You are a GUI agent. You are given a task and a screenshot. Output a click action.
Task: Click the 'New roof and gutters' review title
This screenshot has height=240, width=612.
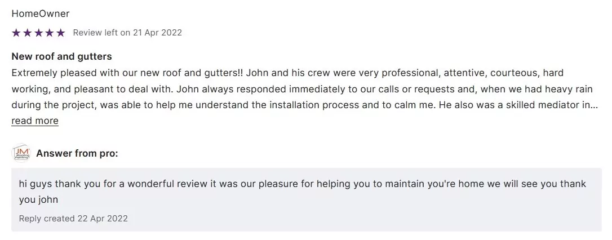click(x=61, y=56)
